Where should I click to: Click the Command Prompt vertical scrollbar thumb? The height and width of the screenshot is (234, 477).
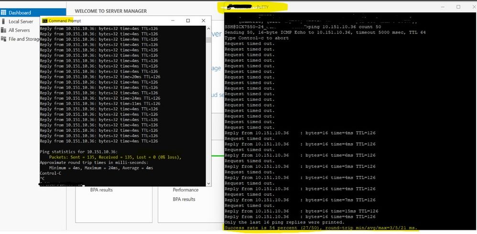point(208,39)
